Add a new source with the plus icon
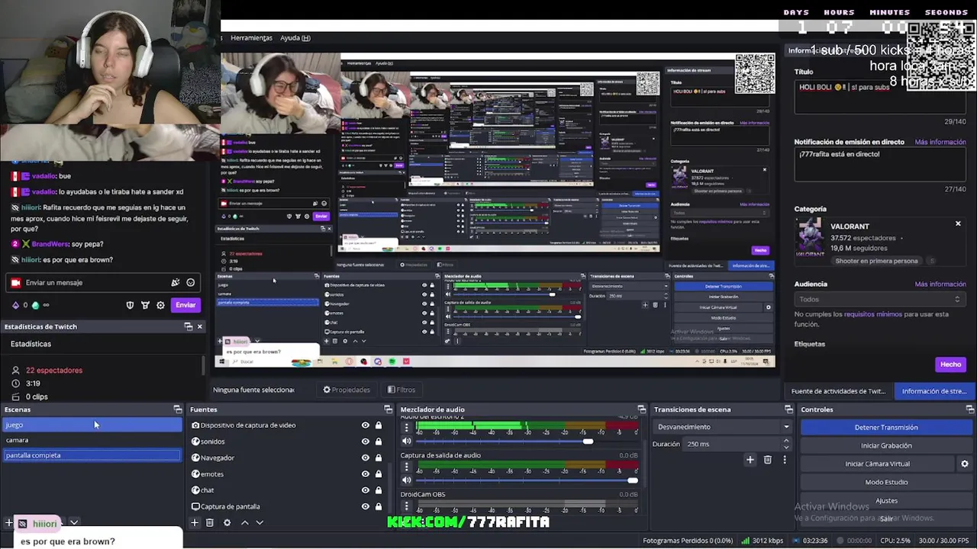 pos(195,522)
